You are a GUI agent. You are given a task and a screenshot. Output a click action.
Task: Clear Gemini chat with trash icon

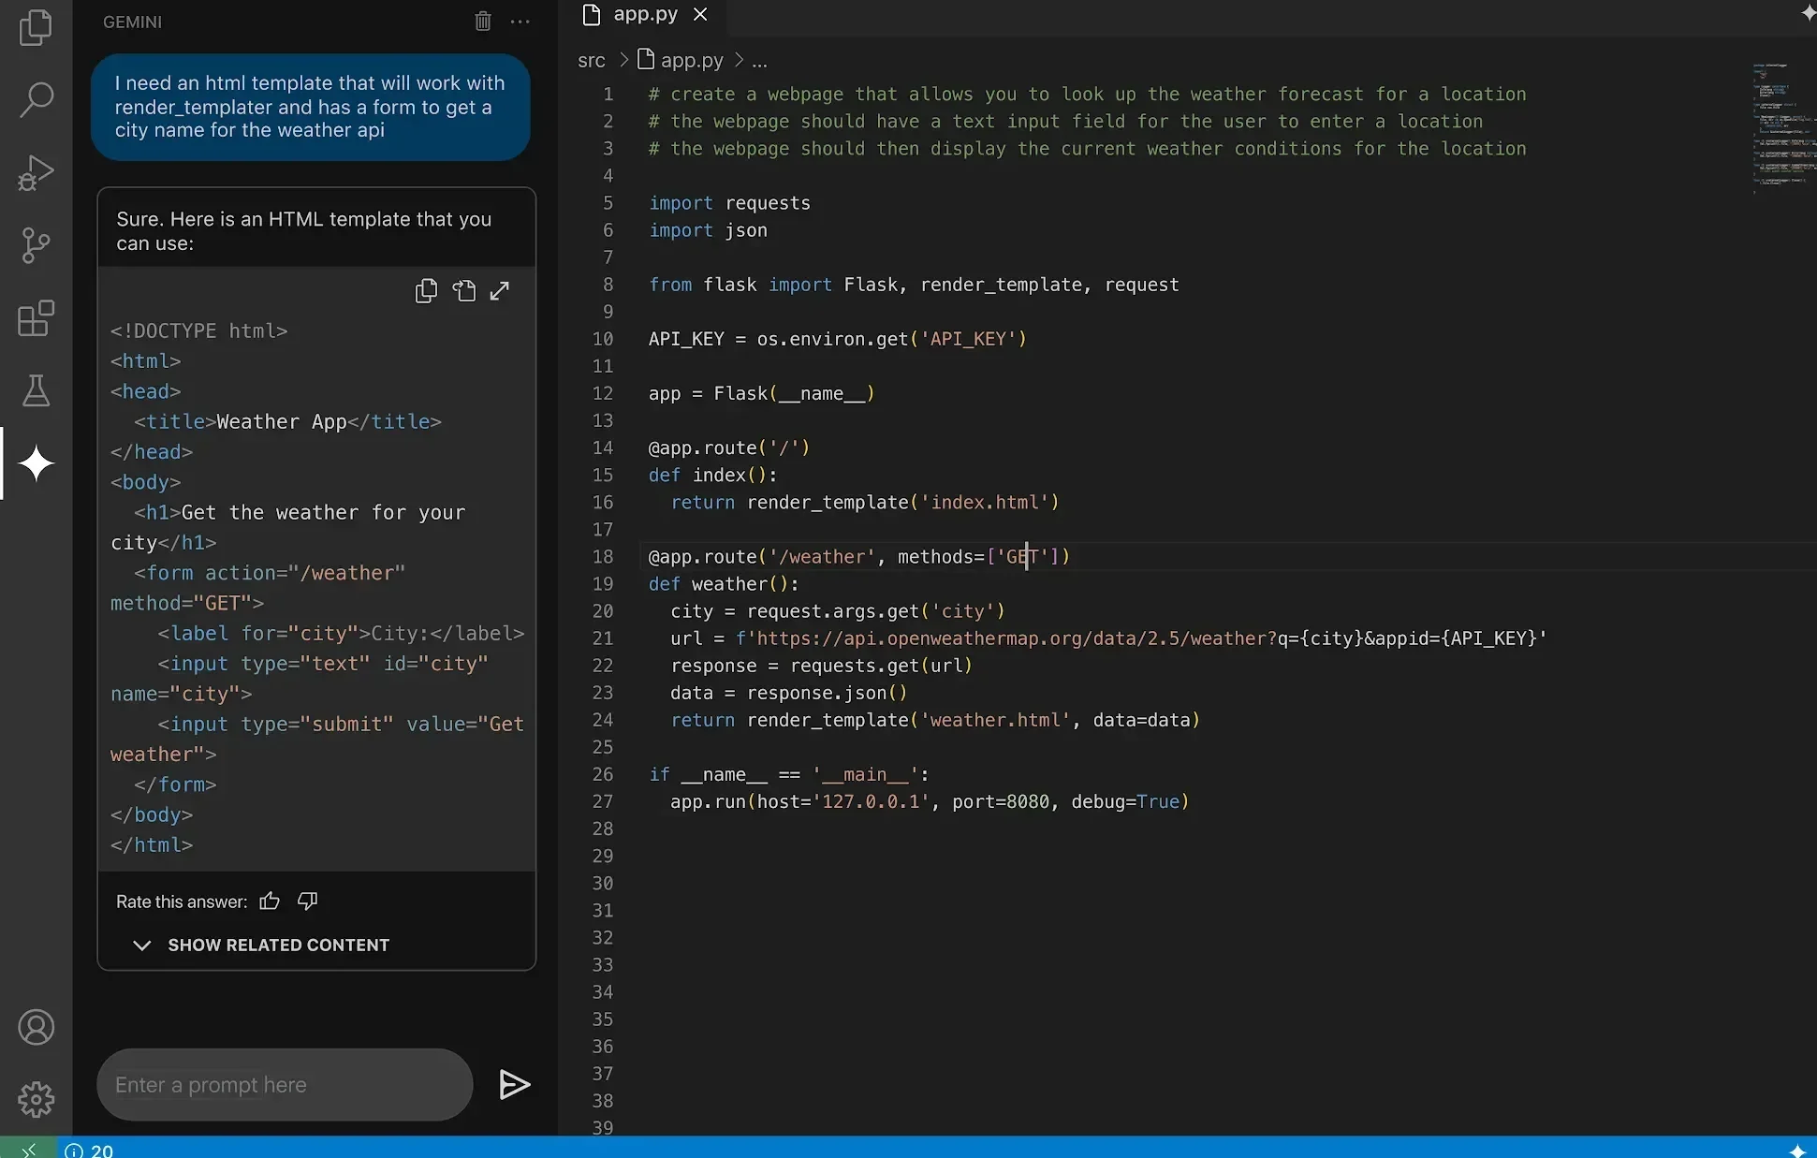coord(482,21)
